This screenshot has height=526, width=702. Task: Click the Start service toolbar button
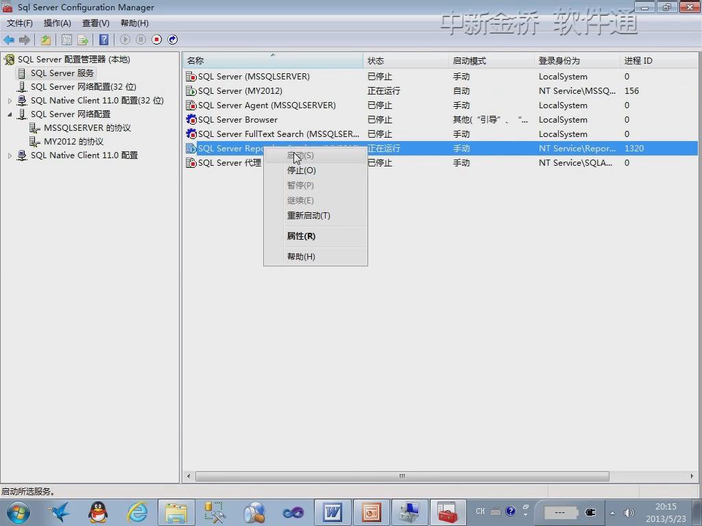125,40
